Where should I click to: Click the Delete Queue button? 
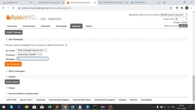[x=12, y=82]
